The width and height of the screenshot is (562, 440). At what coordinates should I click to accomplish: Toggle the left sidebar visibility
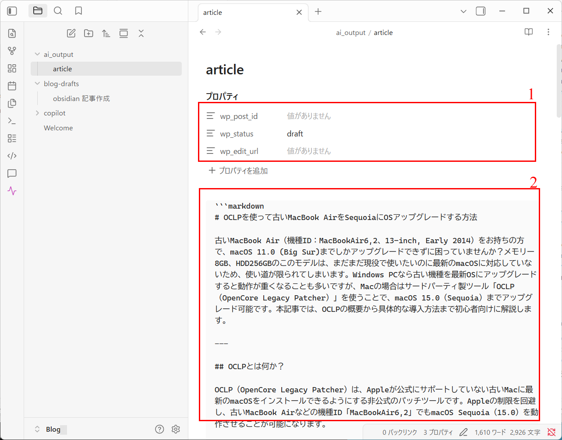[12, 10]
